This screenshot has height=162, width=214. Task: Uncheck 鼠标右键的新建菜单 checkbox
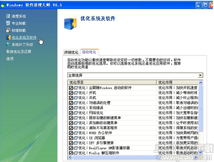[71, 118]
